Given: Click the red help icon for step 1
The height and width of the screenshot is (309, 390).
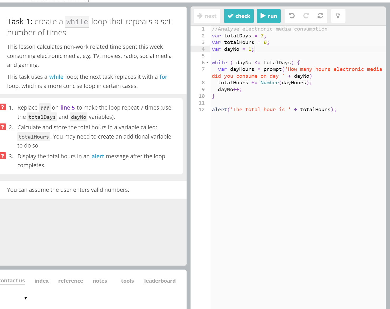Looking at the screenshot, I should (3, 107).
